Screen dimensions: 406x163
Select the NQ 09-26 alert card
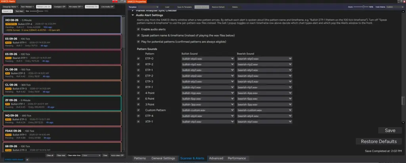[x=62, y=119]
